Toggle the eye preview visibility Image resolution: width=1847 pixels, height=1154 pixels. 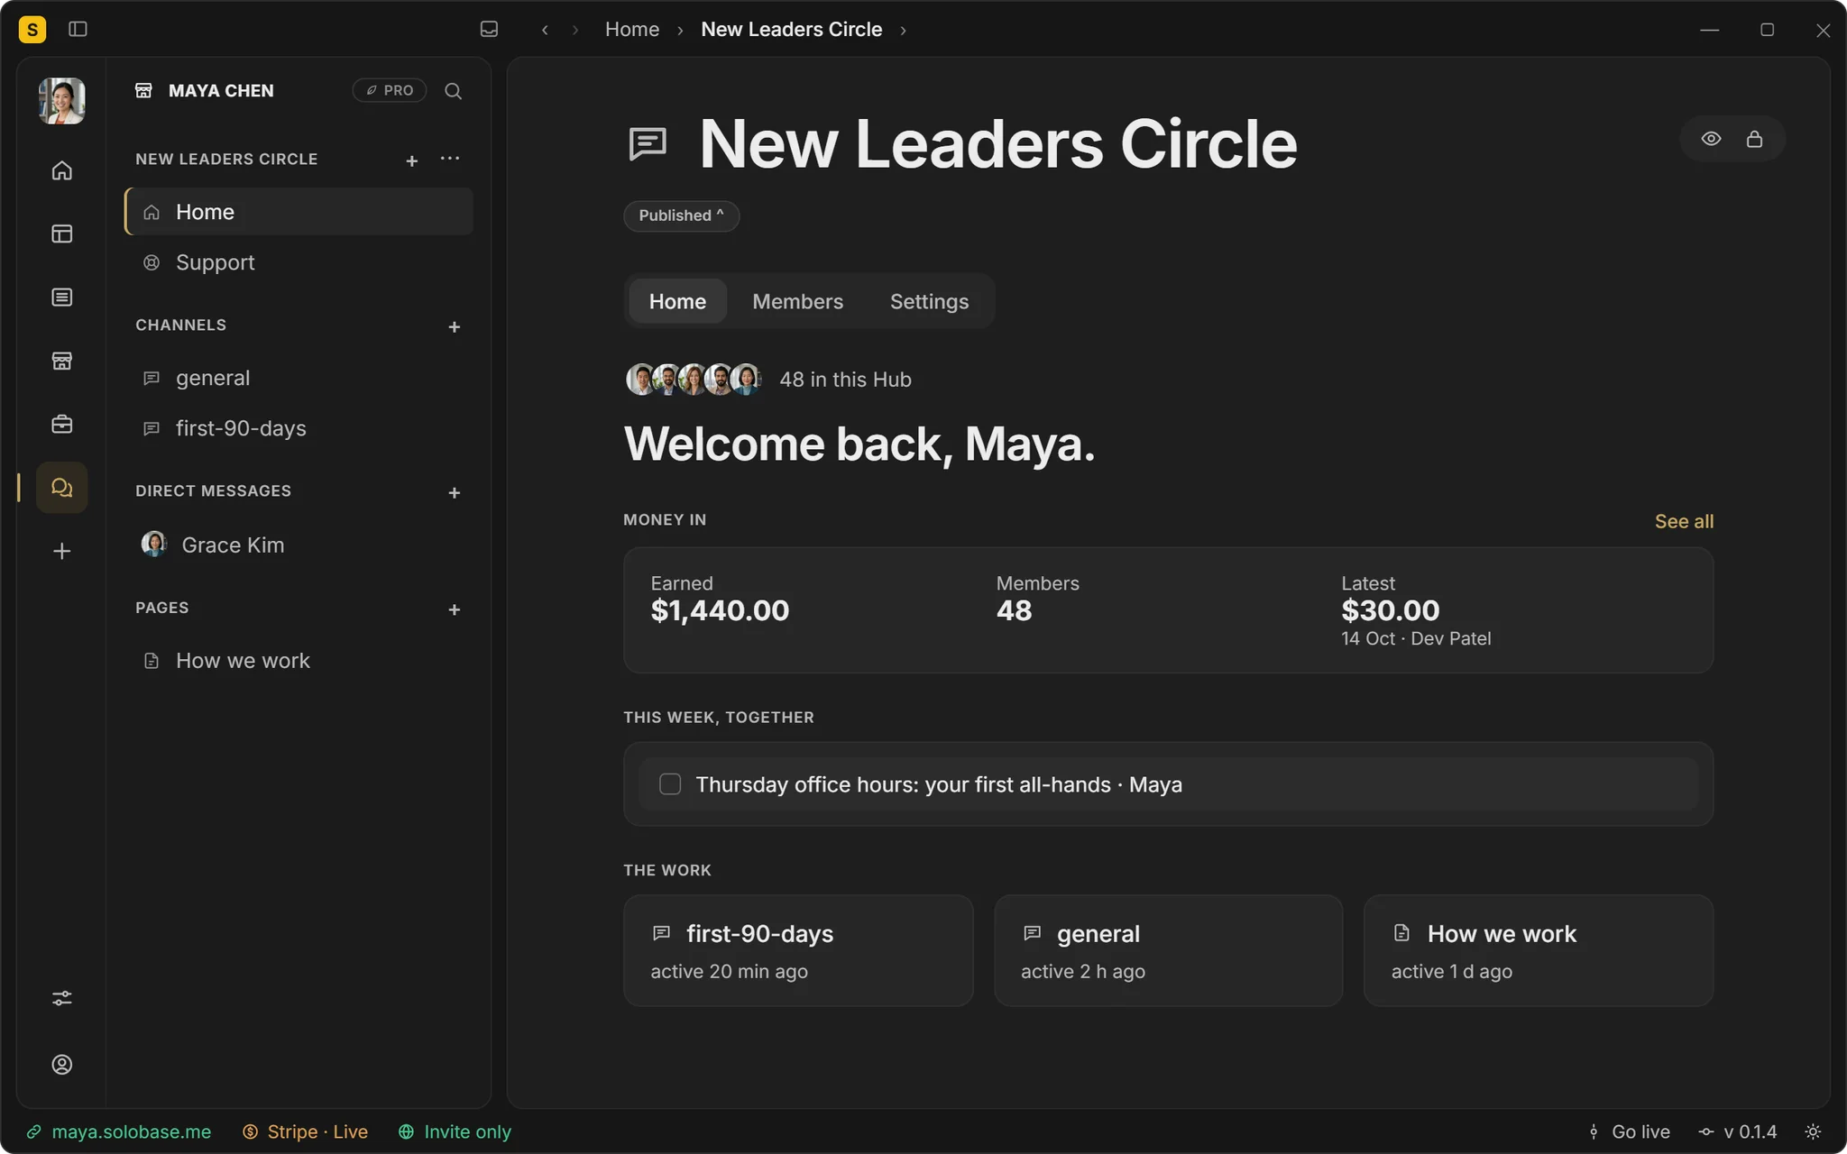click(x=1711, y=139)
